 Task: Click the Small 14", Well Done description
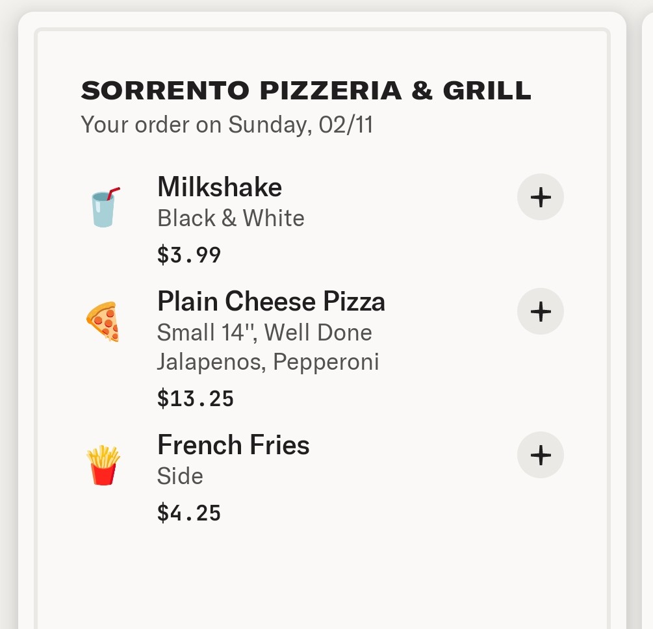pyautogui.click(x=264, y=333)
